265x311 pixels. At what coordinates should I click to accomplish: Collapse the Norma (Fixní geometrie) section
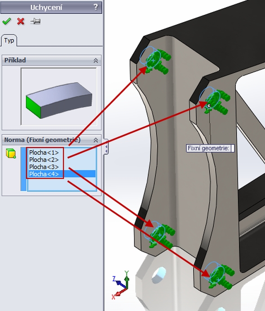coord(96,140)
